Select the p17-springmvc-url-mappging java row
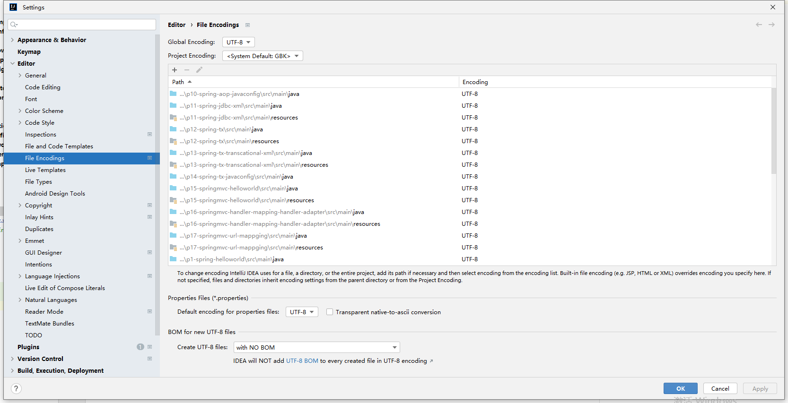The image size is (788, 403). click(x=470, y=235)
